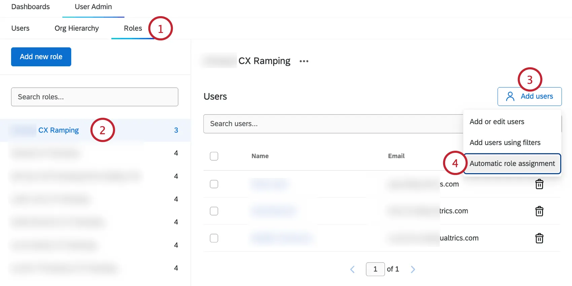This screenshot has height=286, width=572.
Task: Focus the Search users field
Action: point(333,124)
